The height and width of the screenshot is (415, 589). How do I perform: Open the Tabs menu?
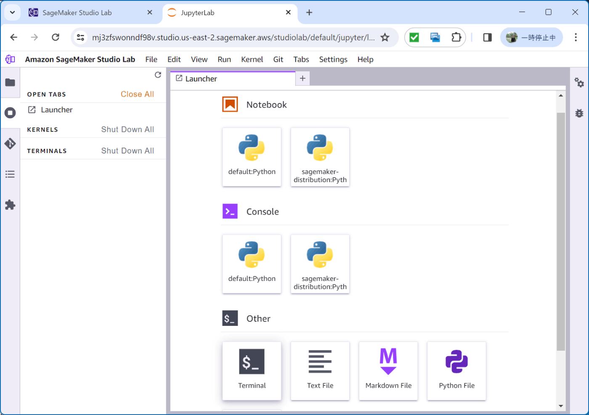tap(301, 59)
